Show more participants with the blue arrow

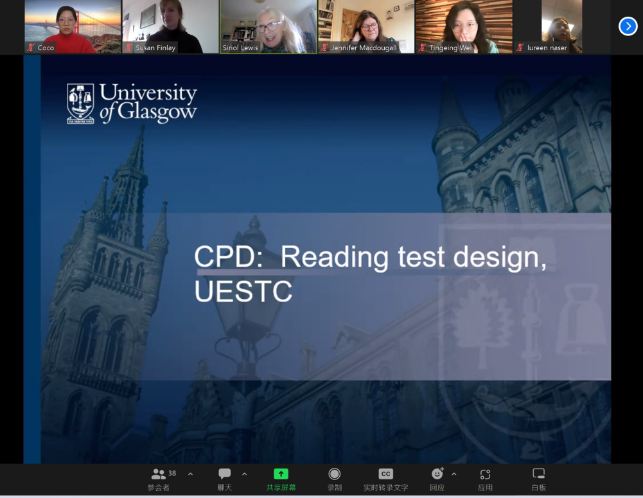click(x=628, y=26)
